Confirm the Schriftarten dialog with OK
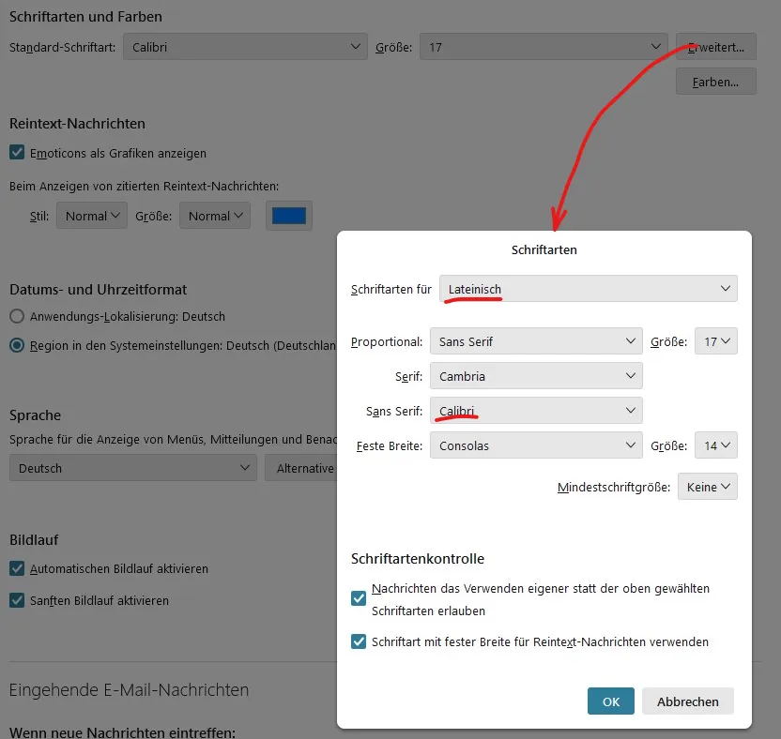This screenshot has height=739, width=781. (611, 701)
